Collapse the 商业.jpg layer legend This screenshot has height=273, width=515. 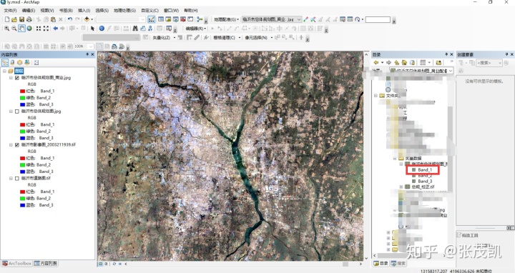tap(11, 78)
